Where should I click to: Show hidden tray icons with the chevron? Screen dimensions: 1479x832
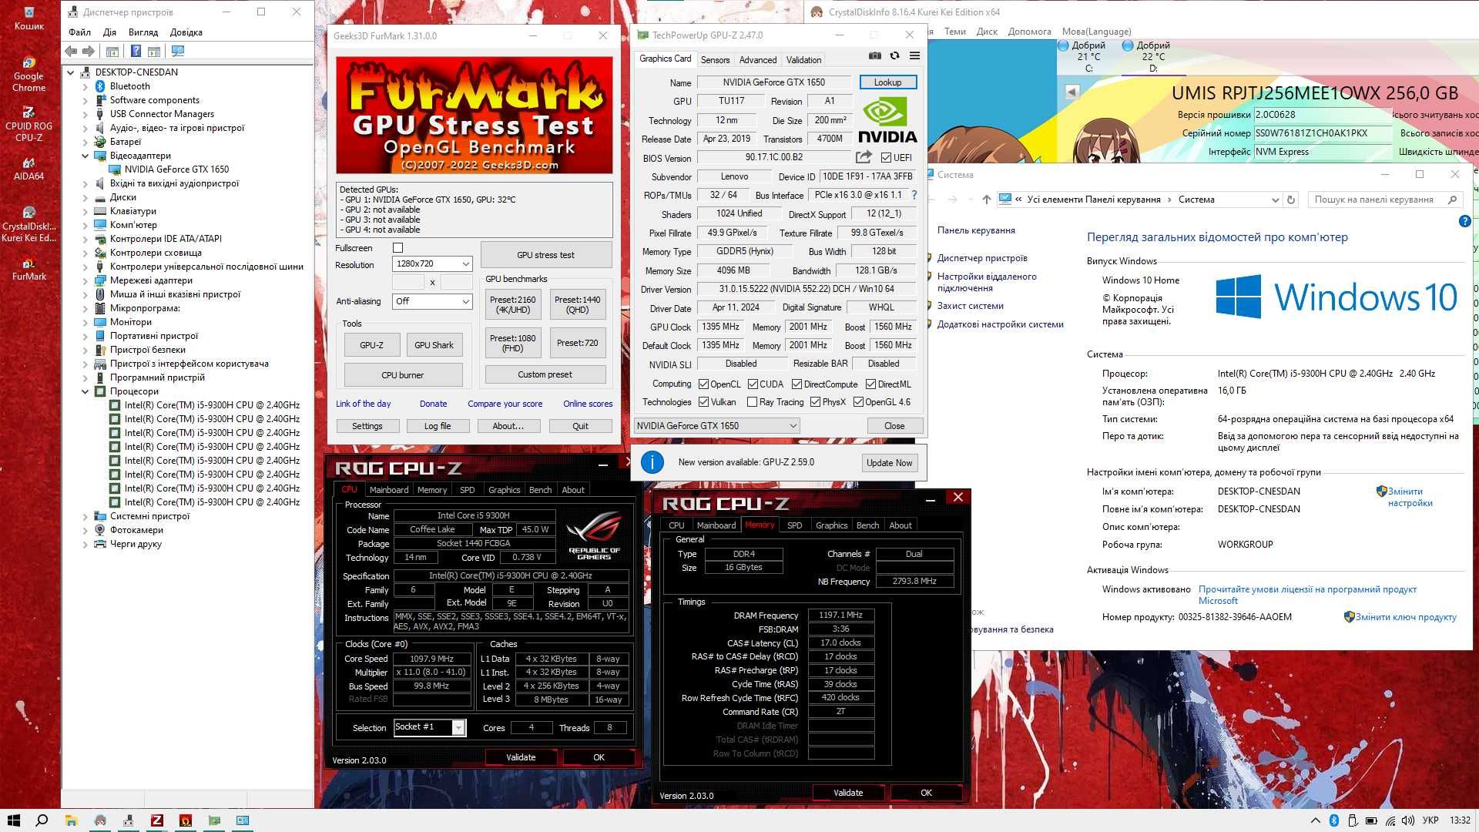coord(1315,820)
